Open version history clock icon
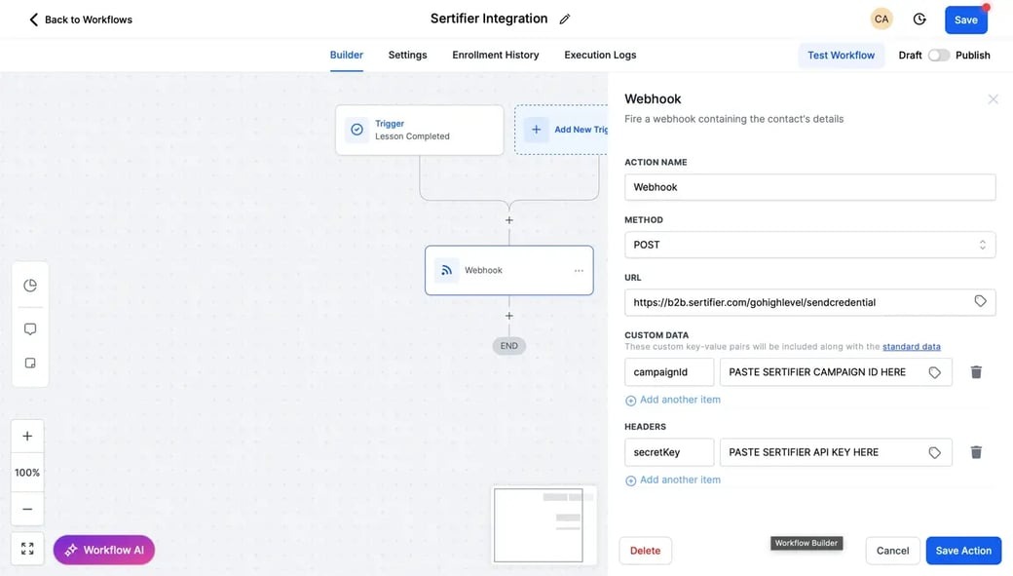The width and height of the screenshot is (1013, 576). (x=919, y=19)
